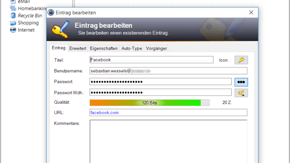This screenshot has height=163, width=290.
Task: Click the 20 Z. character count text
Action: (x=227, y=102)
